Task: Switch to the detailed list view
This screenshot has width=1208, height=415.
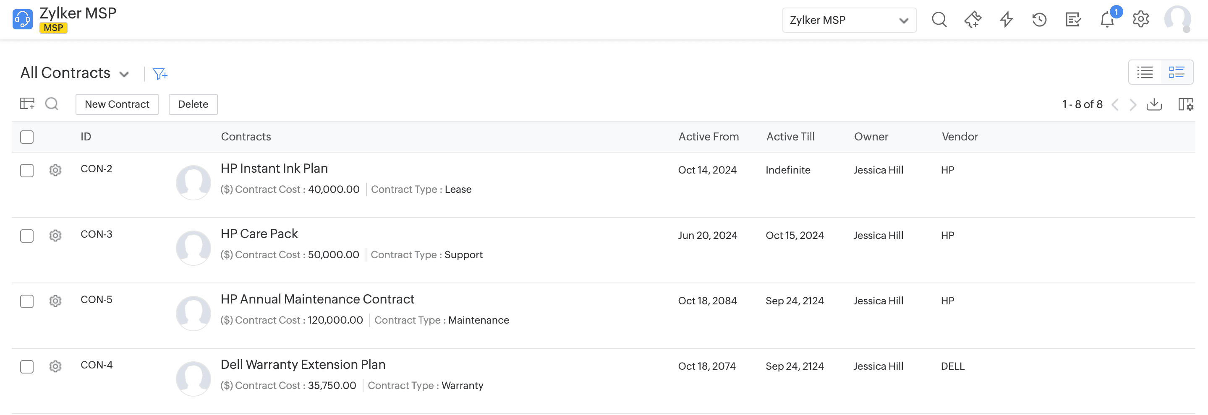Action: [x=1177, y=72]
